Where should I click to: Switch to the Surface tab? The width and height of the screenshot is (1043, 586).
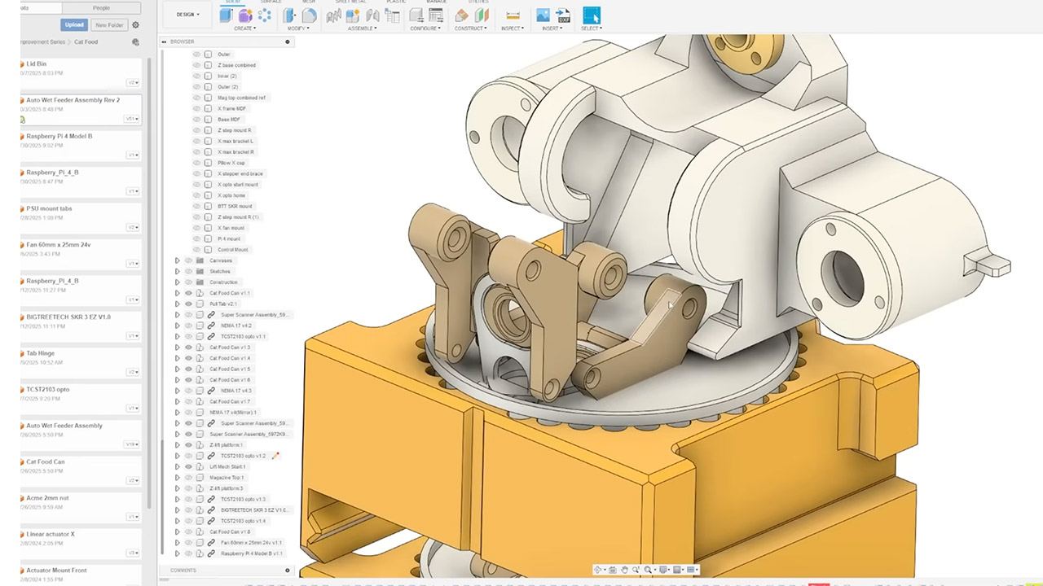[271, 2]
